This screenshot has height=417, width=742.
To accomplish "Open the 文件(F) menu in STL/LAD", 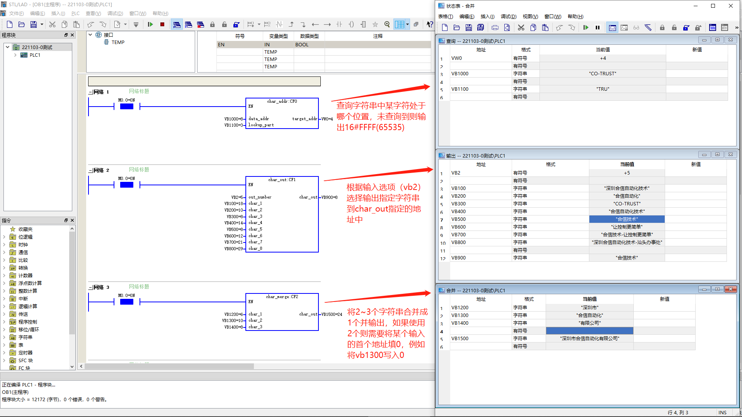I will 16,14.
